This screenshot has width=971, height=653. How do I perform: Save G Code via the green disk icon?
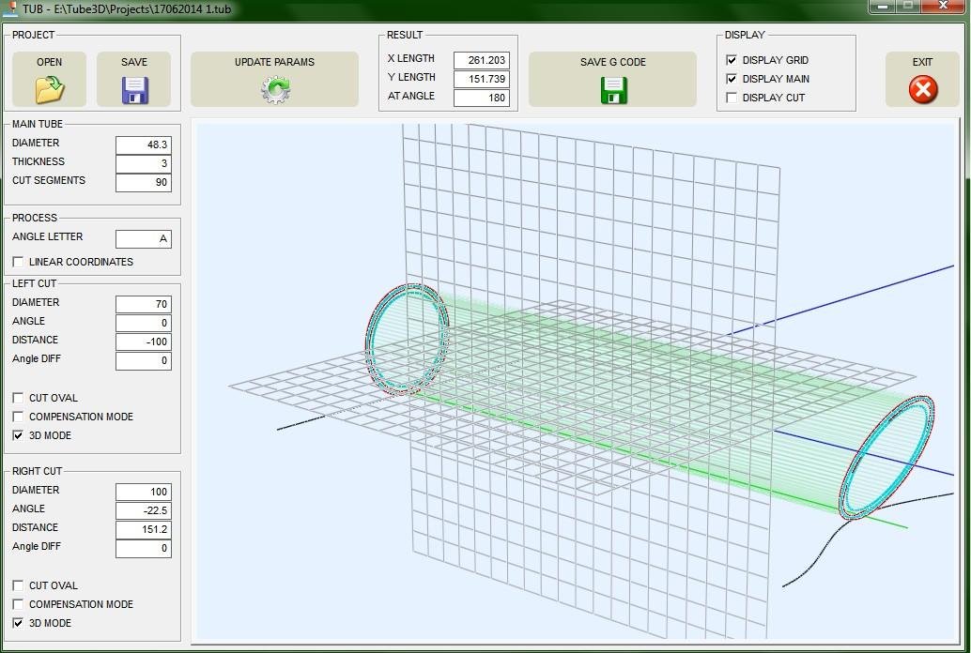(611, 89)
